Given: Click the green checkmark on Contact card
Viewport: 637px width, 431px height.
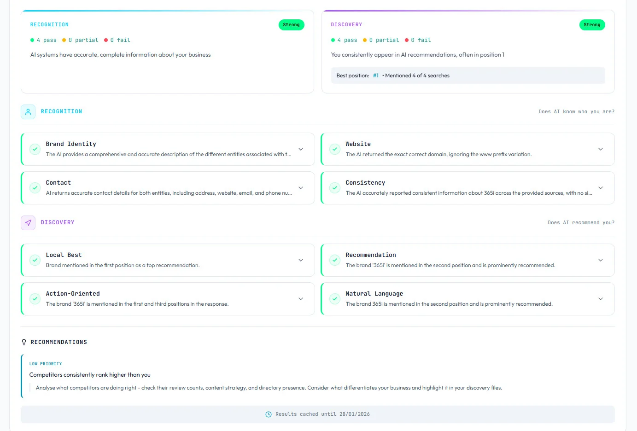Looking at the screenshot, I should coord(35,188).
